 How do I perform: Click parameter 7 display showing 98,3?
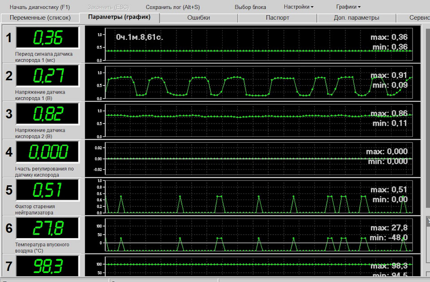click(x=48, y=265)
